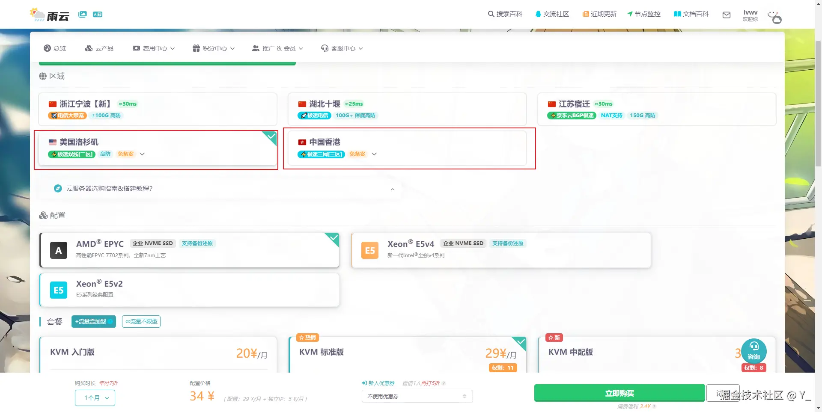
Task: Click 区域 section globe icon
Action: [43, 76]
